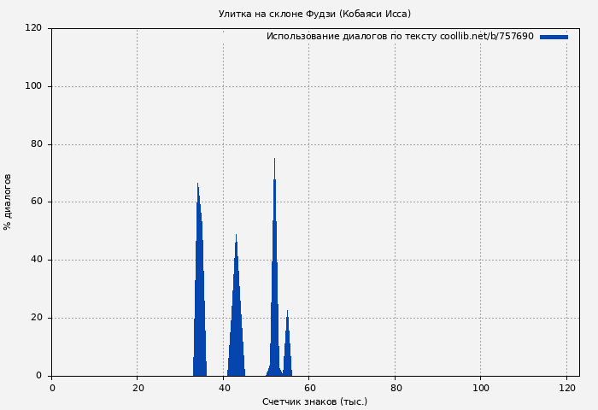Select the 80 tick label on horizontal axis
The image size is (598, 410).
coord(395,388)
